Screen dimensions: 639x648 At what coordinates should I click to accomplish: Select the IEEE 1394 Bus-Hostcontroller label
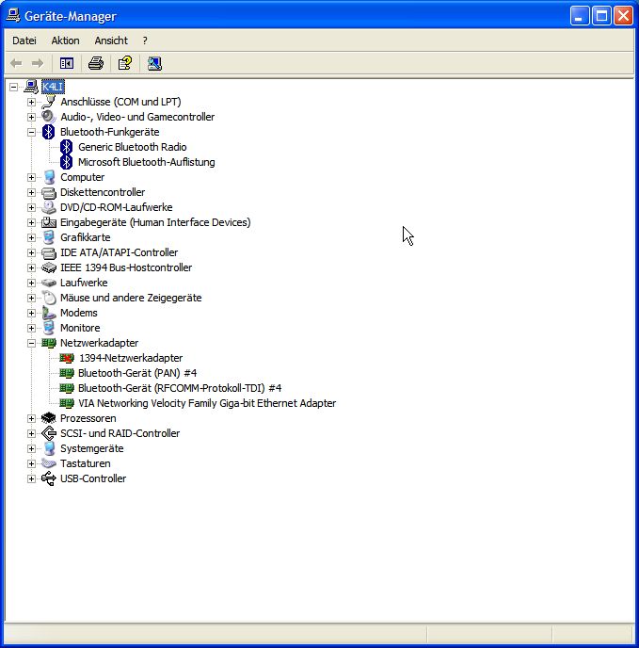126,267
